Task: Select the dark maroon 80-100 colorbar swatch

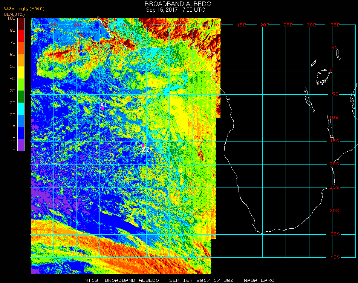Action: tap(21, 24)
